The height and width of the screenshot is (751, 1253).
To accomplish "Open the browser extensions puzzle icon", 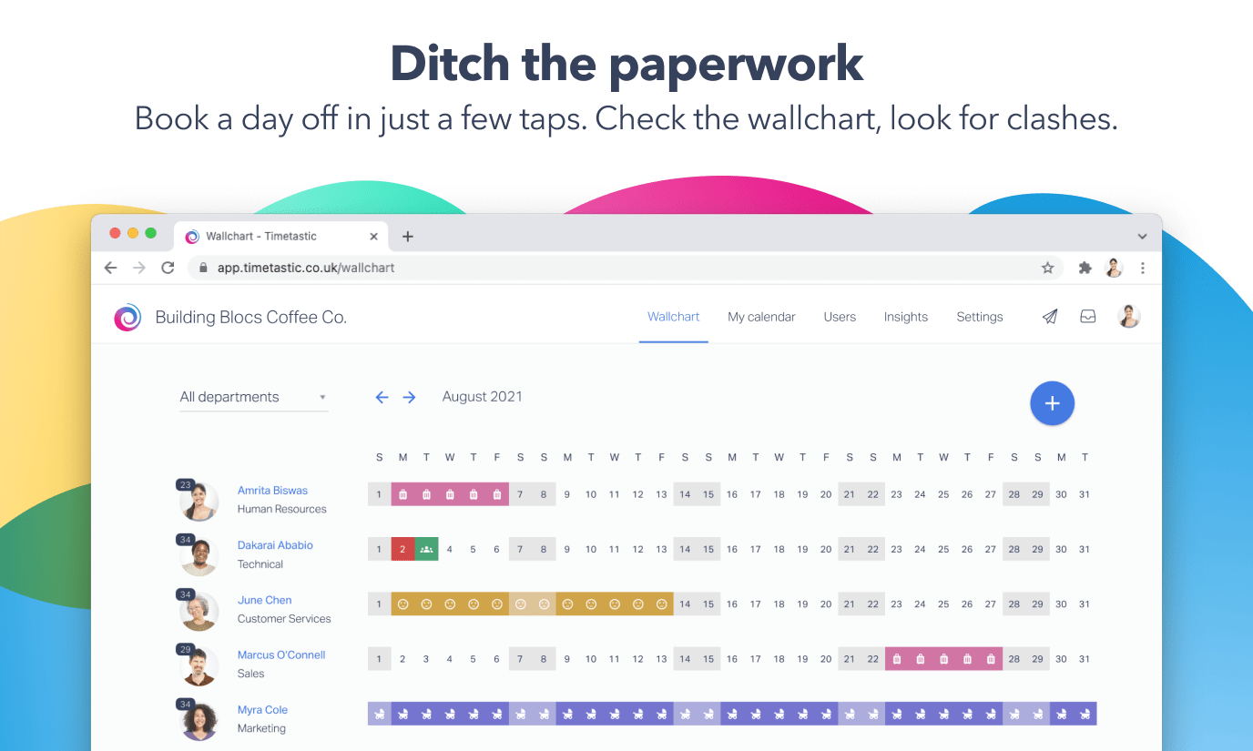I will (1085, 268).
